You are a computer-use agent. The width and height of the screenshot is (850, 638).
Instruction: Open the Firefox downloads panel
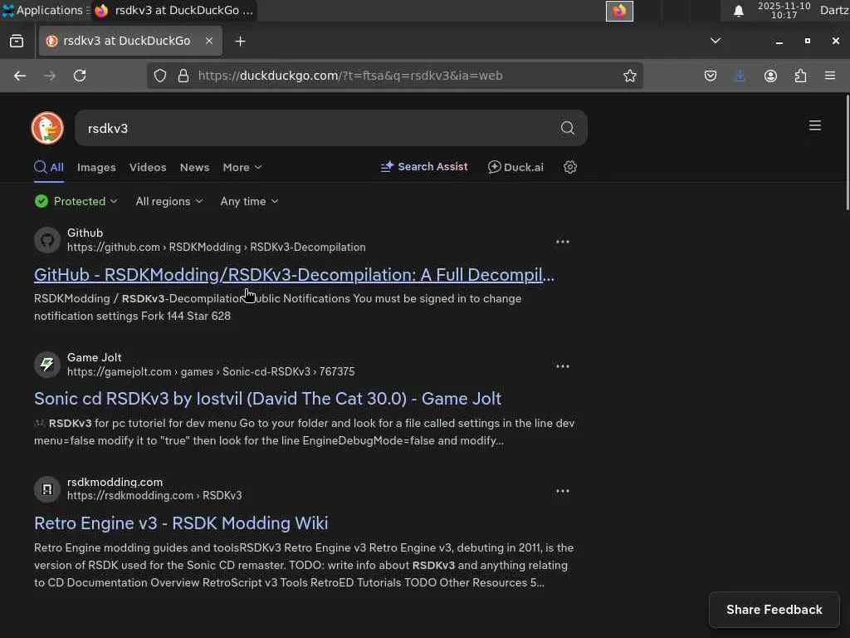tap(740, 76)
